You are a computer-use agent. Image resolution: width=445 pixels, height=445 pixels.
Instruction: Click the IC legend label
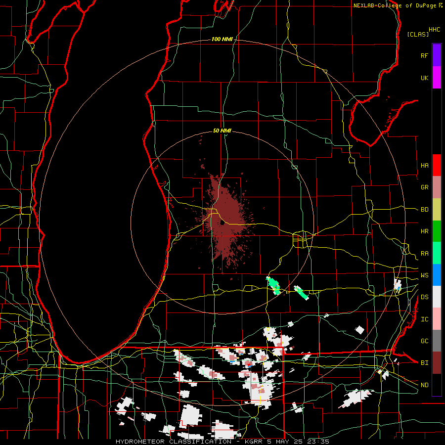click(424, 319)
